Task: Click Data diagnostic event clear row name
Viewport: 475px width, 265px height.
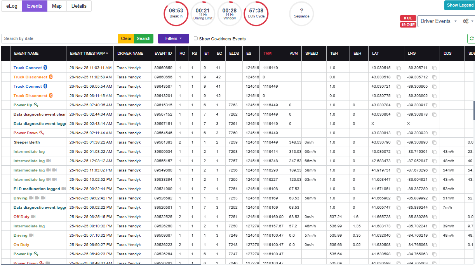Action: pos(40,114)
